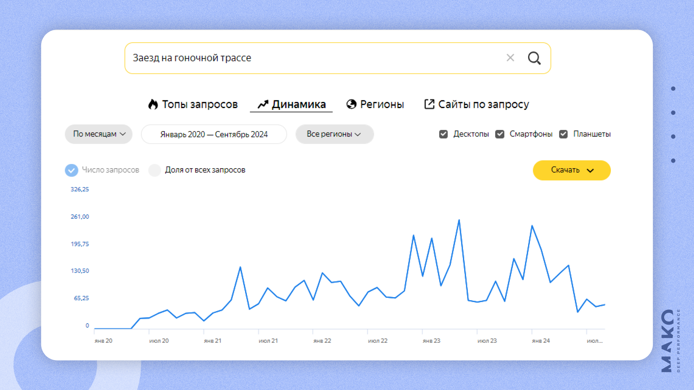Switch to the Топы запросов tab
This screenshot has height=390, width=694.
tap(200, 104)
